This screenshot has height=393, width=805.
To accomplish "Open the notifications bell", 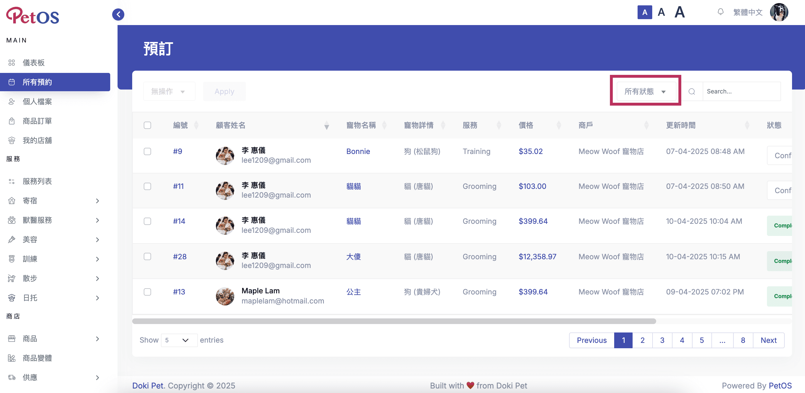I will coord(721,12).
